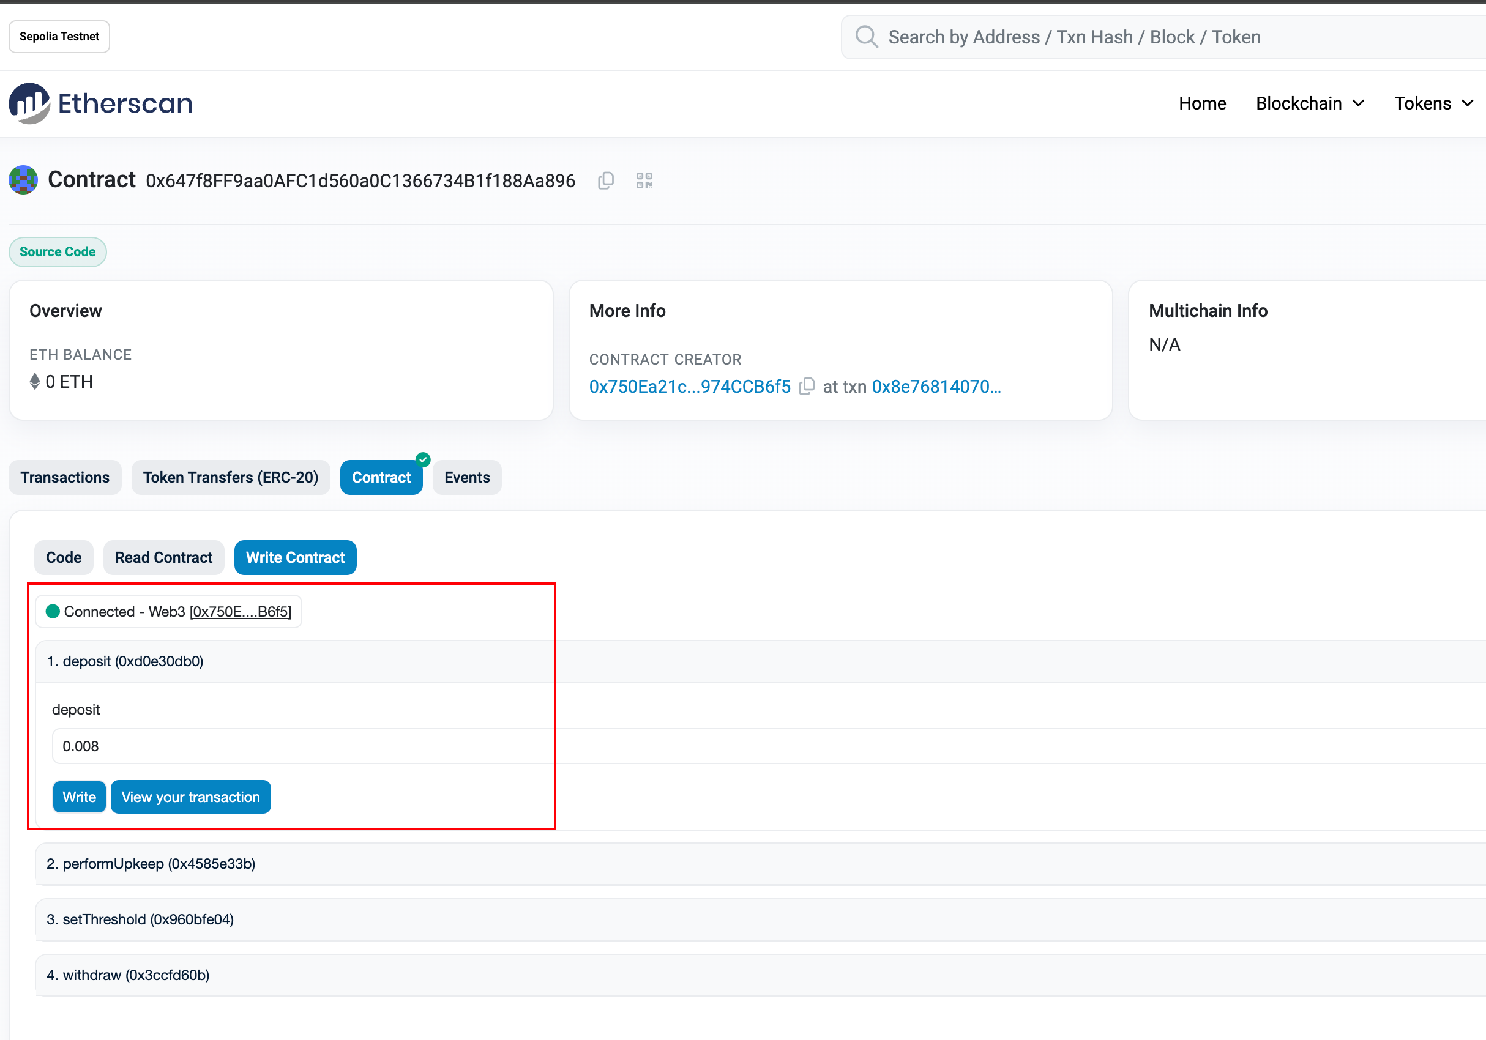Click the Source Code badge
1486x1040 pixels.
point(58,251)
